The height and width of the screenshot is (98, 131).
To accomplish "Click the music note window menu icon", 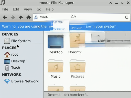I will [x=3, y=3].
